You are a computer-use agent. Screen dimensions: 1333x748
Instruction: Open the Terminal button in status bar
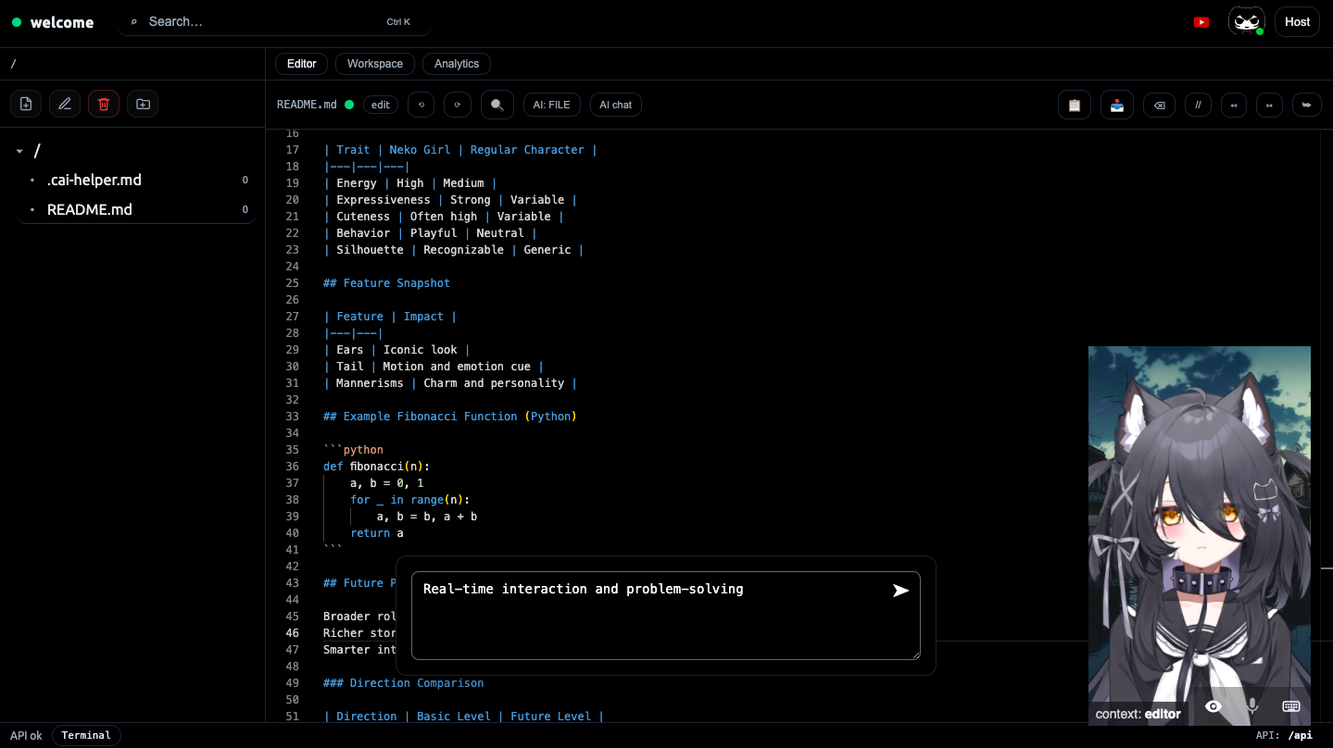coord(86,736)
